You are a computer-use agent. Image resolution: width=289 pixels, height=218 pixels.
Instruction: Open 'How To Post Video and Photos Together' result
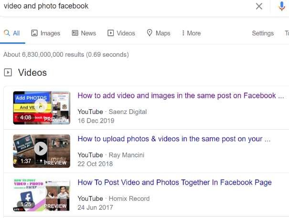click(174, 183)
